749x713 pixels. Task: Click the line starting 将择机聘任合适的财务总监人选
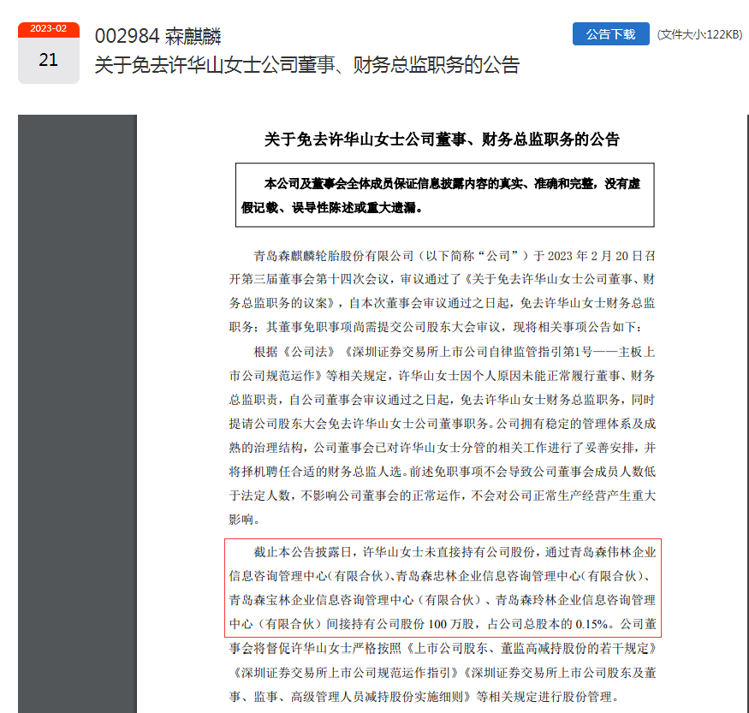click(442, 472)
